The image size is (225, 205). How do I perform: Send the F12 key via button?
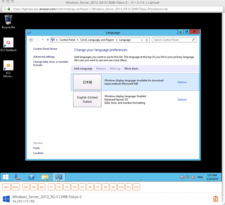click(136, 187)
